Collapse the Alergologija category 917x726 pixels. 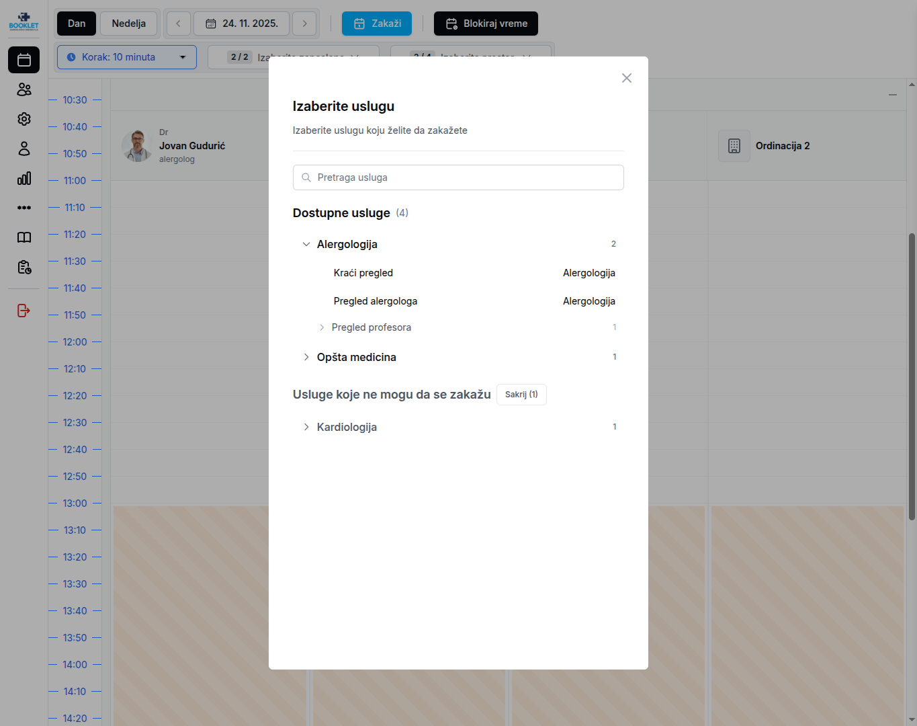[x=306, y=245]
